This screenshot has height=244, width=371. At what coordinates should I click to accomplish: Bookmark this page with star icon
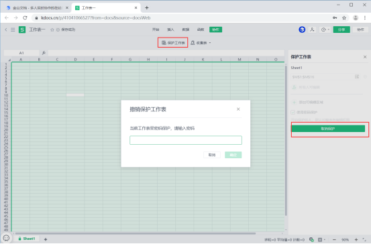[x=344, y=17]
